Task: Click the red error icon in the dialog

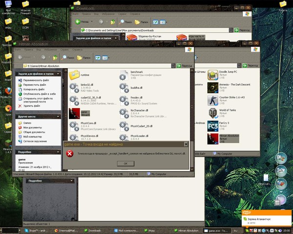Action: point(70,154)
